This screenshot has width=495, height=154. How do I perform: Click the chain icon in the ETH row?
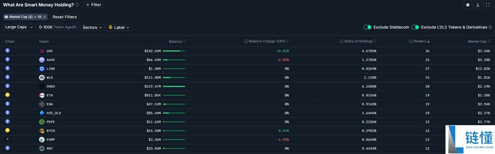pos(7,95)
